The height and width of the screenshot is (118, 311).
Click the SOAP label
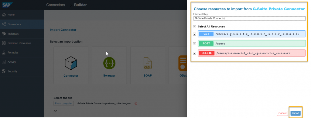pyautogui.click(x=148, y=76)
